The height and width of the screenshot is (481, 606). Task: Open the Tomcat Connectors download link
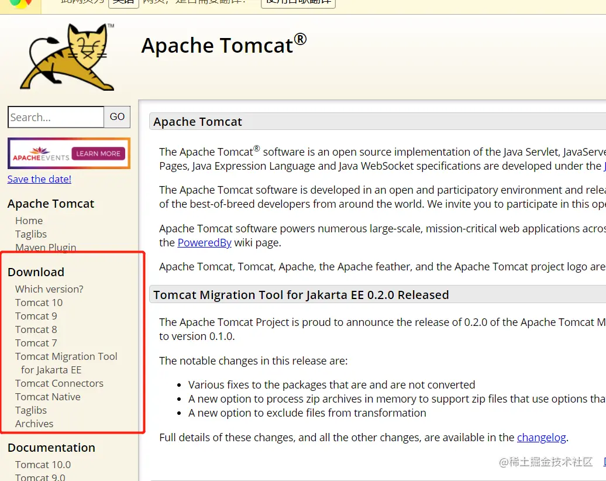tap(59, 383)
